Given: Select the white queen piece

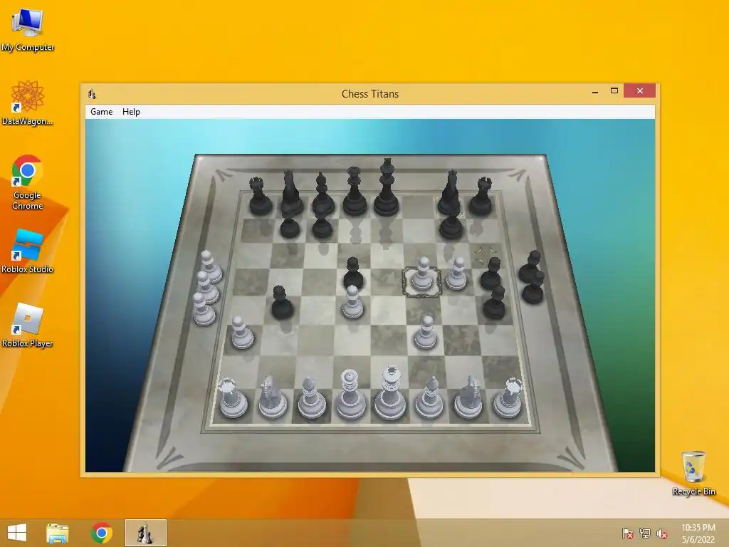Looking at the screenshot, I should tap(350, 395).
